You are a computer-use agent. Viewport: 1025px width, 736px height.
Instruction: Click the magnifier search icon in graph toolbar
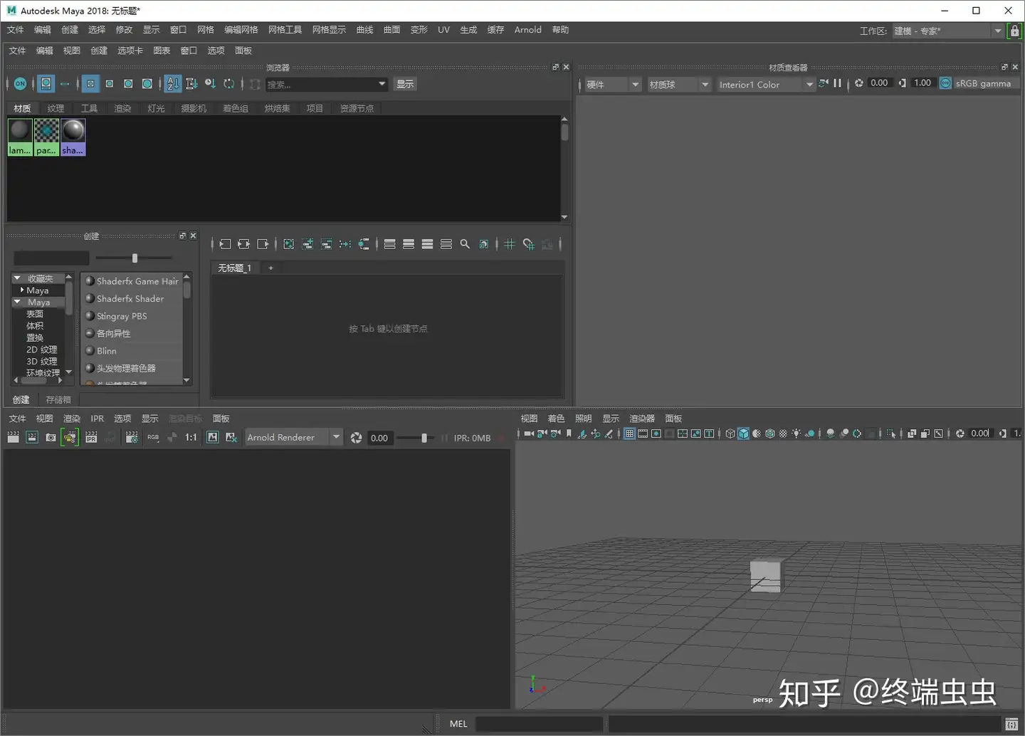[465, 244]
